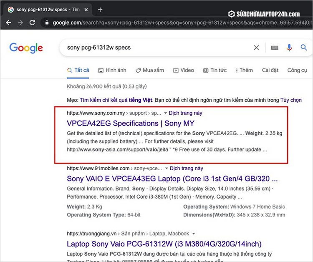Image resolution: width=313 pixels, height=262 pixels.
Task: Click the Google logo
Action: 26,48
